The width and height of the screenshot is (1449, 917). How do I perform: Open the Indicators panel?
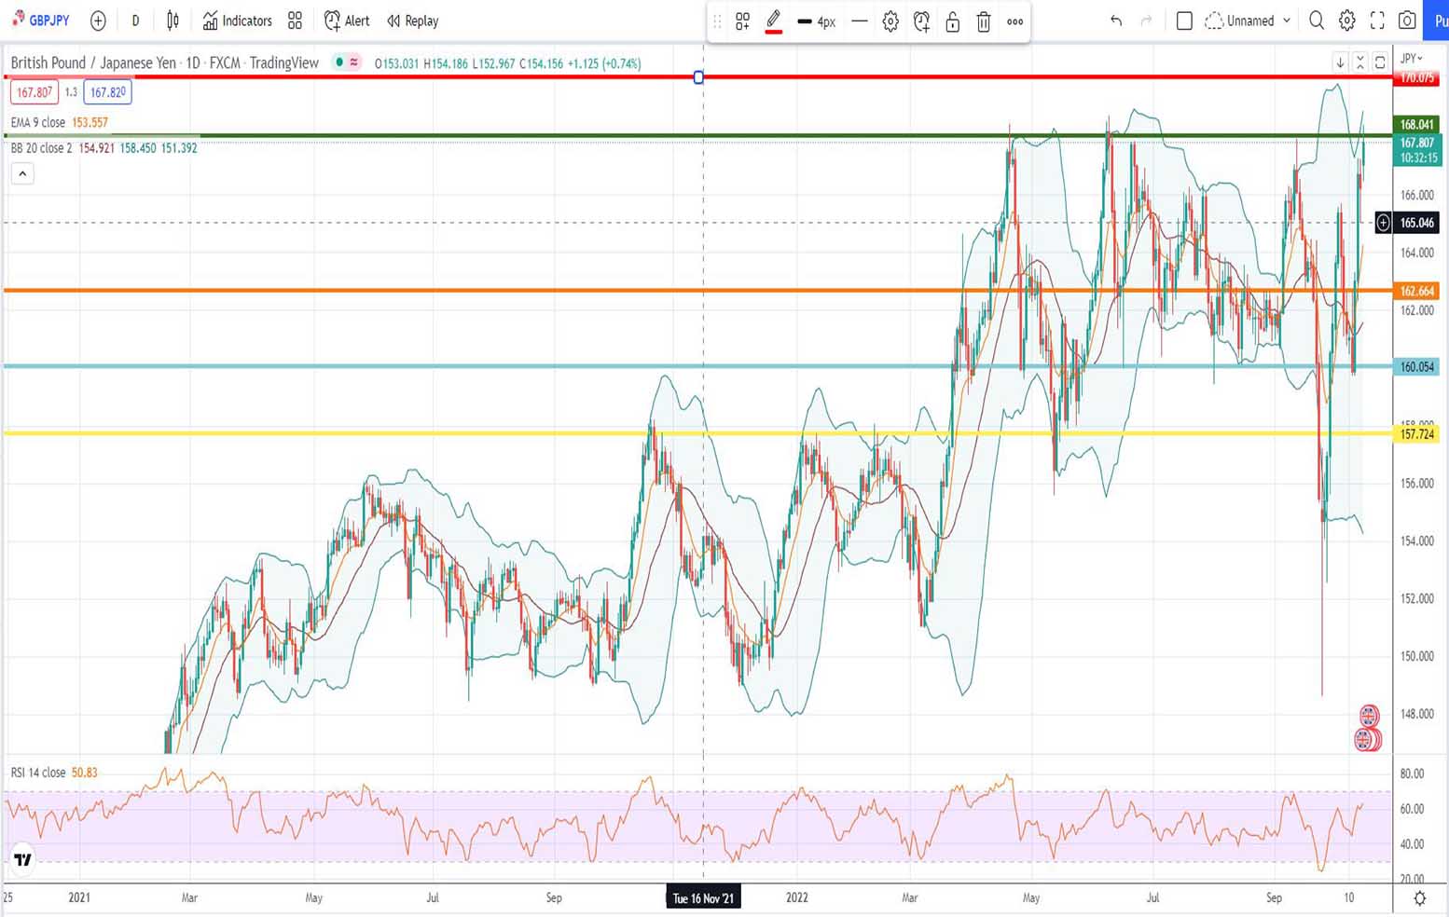pos(237,21)
